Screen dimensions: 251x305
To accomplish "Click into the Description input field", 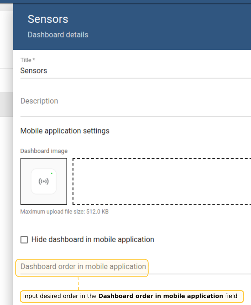I will click(x=135, y=101).
